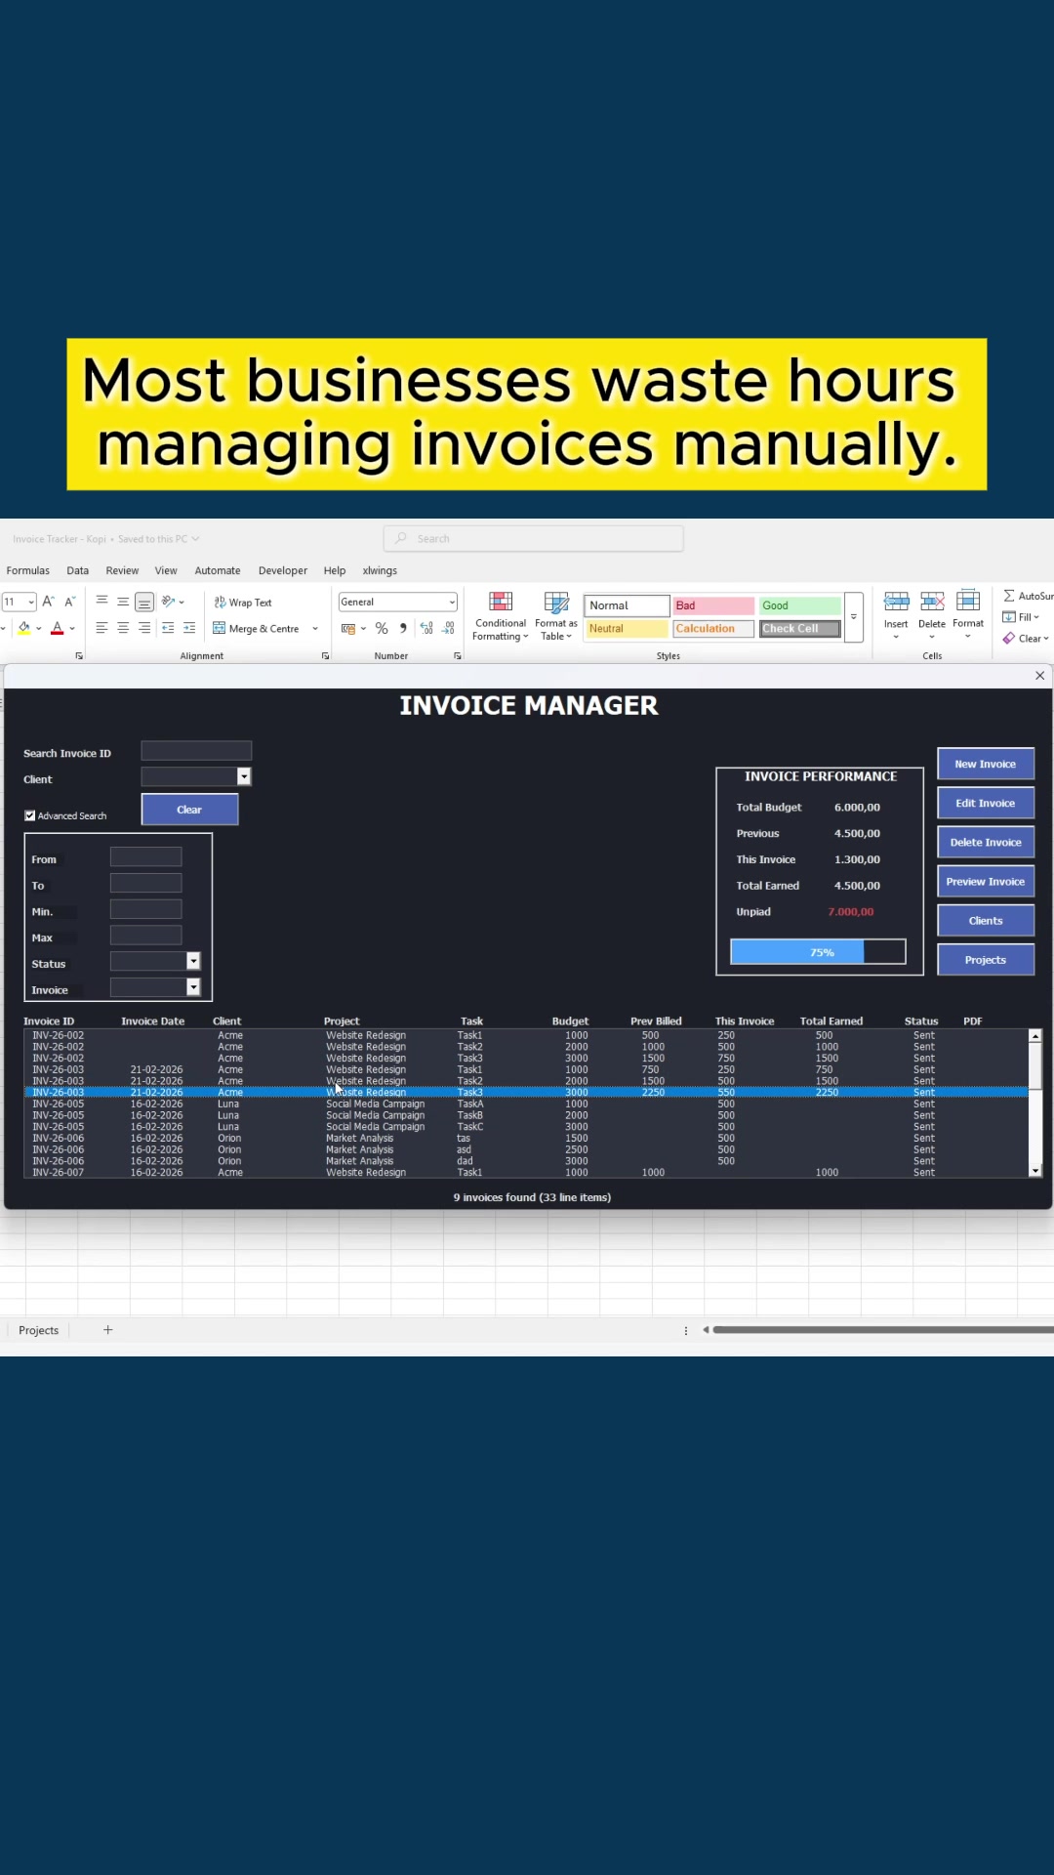Uncheck the Advanced Search checkbox
This screenshot has width=1054, height=1875.
click(30, 815)
